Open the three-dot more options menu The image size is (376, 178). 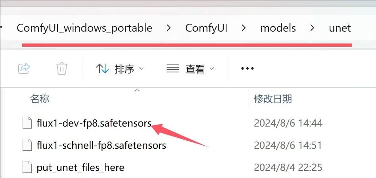pos(247,68)
